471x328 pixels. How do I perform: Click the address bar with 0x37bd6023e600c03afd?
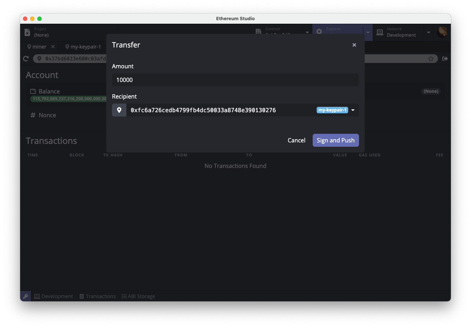coord(235,59)
